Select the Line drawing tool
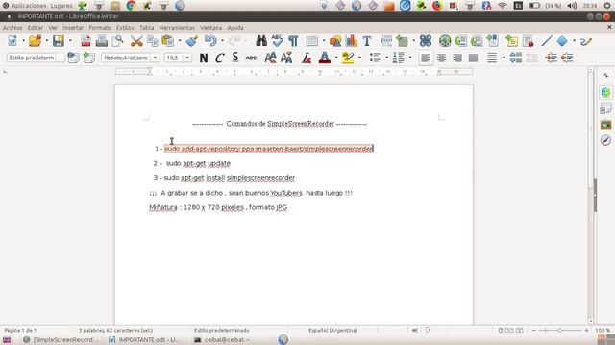The height and width of the screenshot is (345, 615). 547,40
